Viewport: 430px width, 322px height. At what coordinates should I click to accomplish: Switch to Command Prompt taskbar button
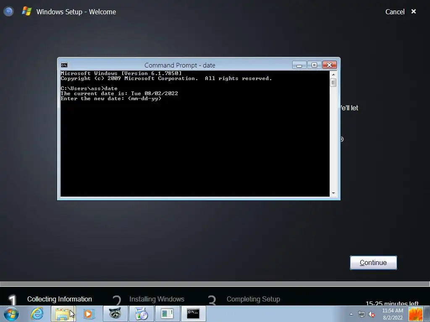coord(193,314)
